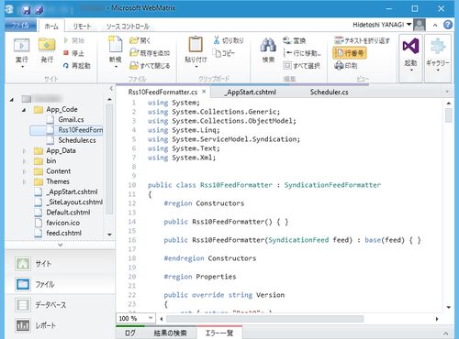The height and width of the screenshot is (339, 459).
Task: Click the editor vertical scrollbar thumb
Action: click(x=449, y=115)
